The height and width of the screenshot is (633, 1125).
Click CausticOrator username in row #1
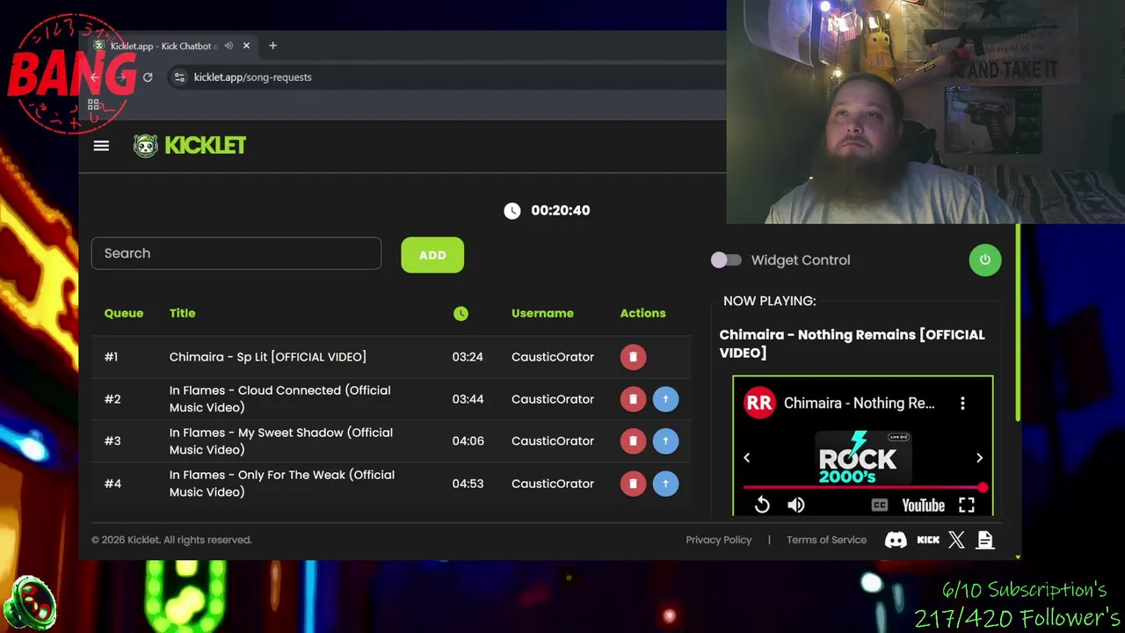pos(553,357)
